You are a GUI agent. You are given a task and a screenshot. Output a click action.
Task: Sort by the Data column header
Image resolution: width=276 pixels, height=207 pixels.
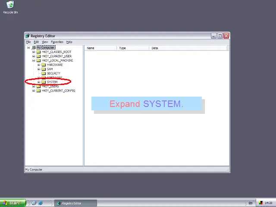188,48
